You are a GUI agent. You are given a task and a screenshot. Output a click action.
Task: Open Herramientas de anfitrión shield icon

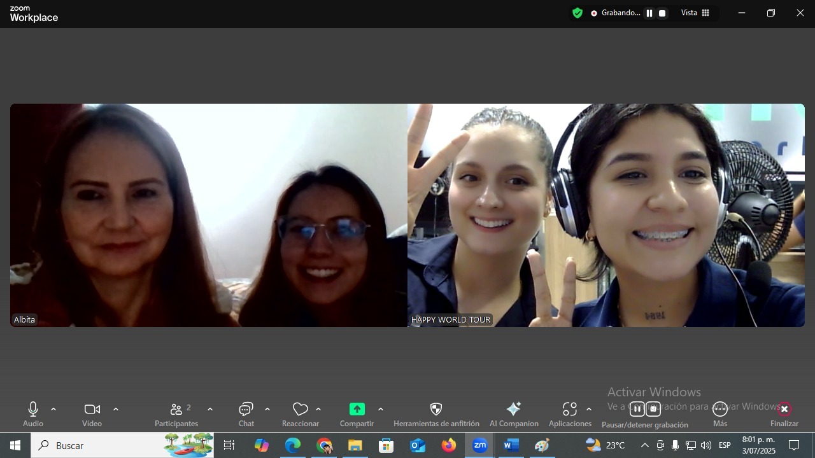436,410
